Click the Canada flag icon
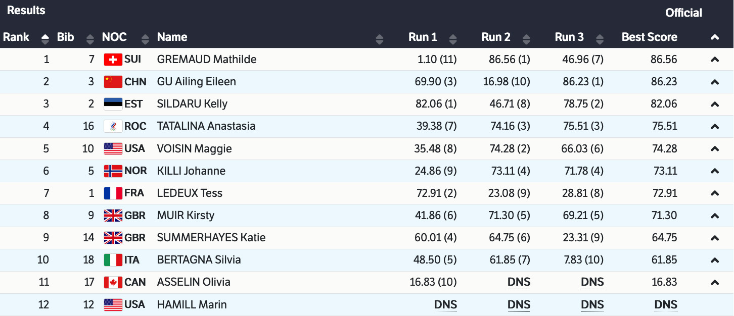 tap(113, 282)
